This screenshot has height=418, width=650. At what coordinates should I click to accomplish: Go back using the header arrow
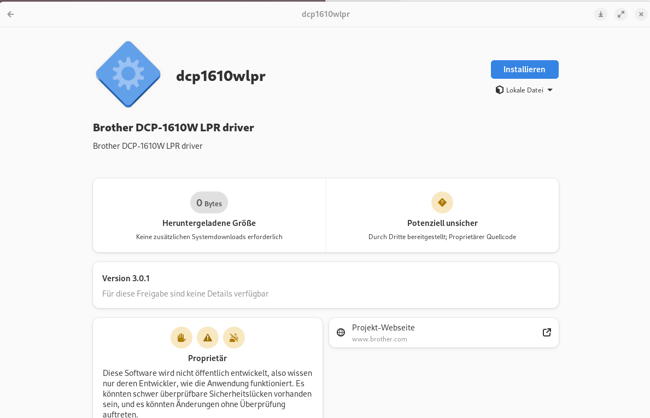click(10, 14)
